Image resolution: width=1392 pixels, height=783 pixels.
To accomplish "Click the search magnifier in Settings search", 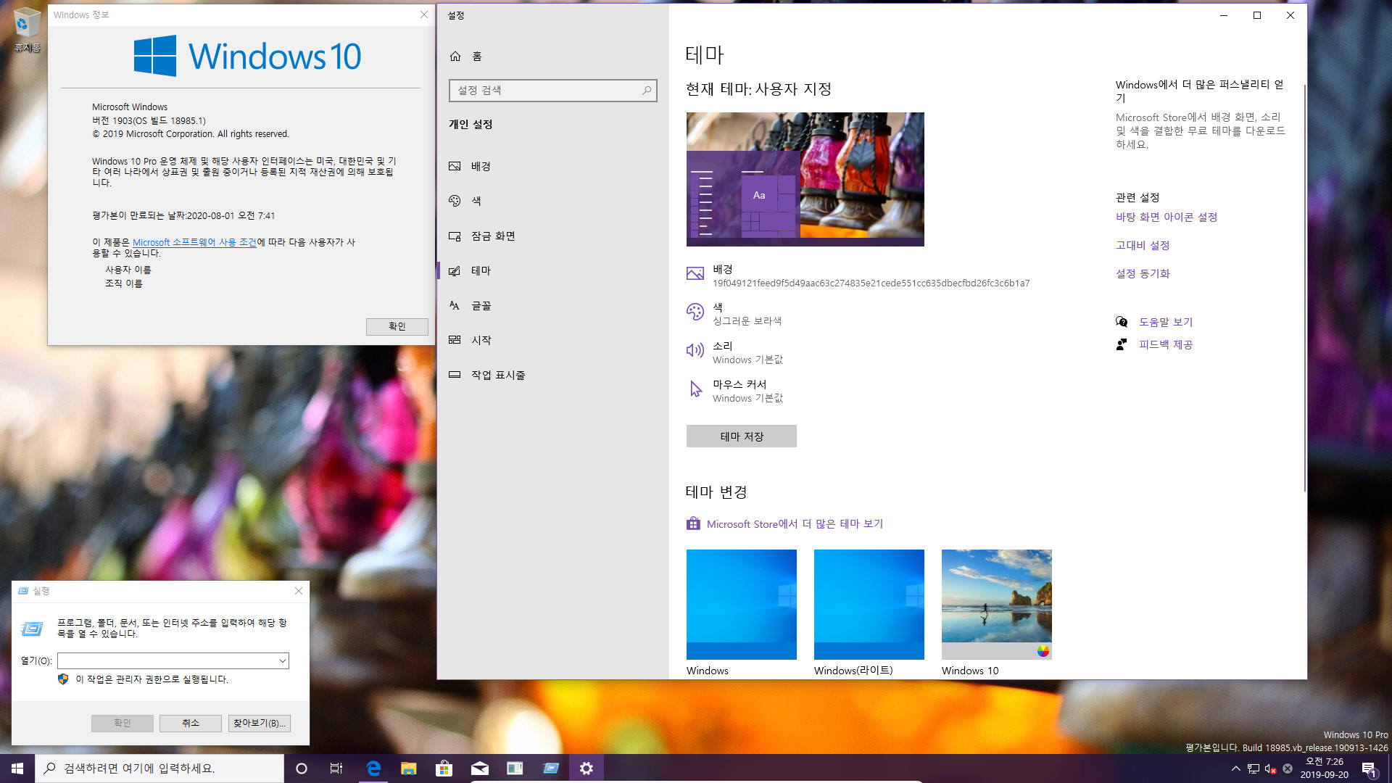I will pyautogui.click(x=646, y=91).
